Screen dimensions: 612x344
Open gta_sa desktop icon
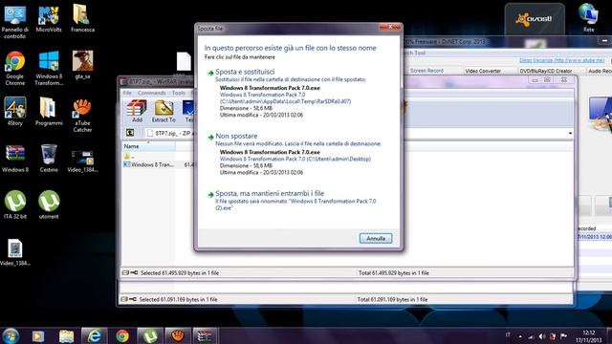(x=82, y=65)
